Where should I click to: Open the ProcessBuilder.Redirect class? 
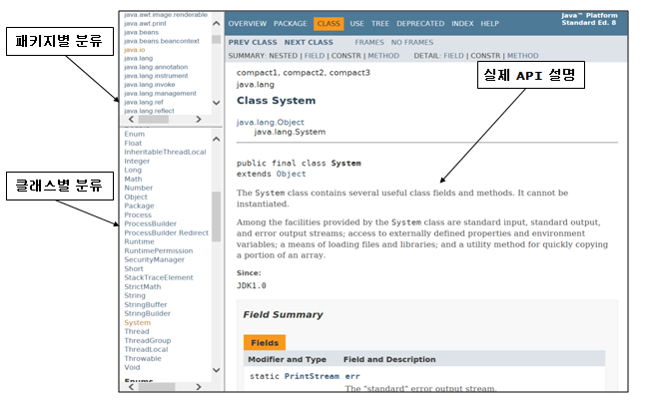(167, 232)
